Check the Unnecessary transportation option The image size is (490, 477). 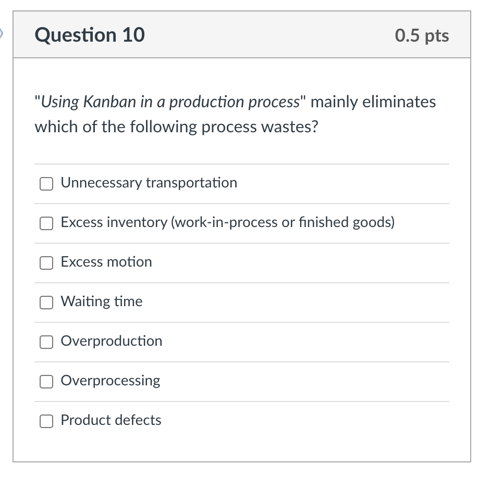(46, 183)
